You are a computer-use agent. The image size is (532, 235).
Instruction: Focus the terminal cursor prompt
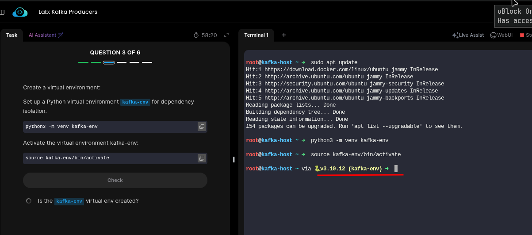point(396,169)
